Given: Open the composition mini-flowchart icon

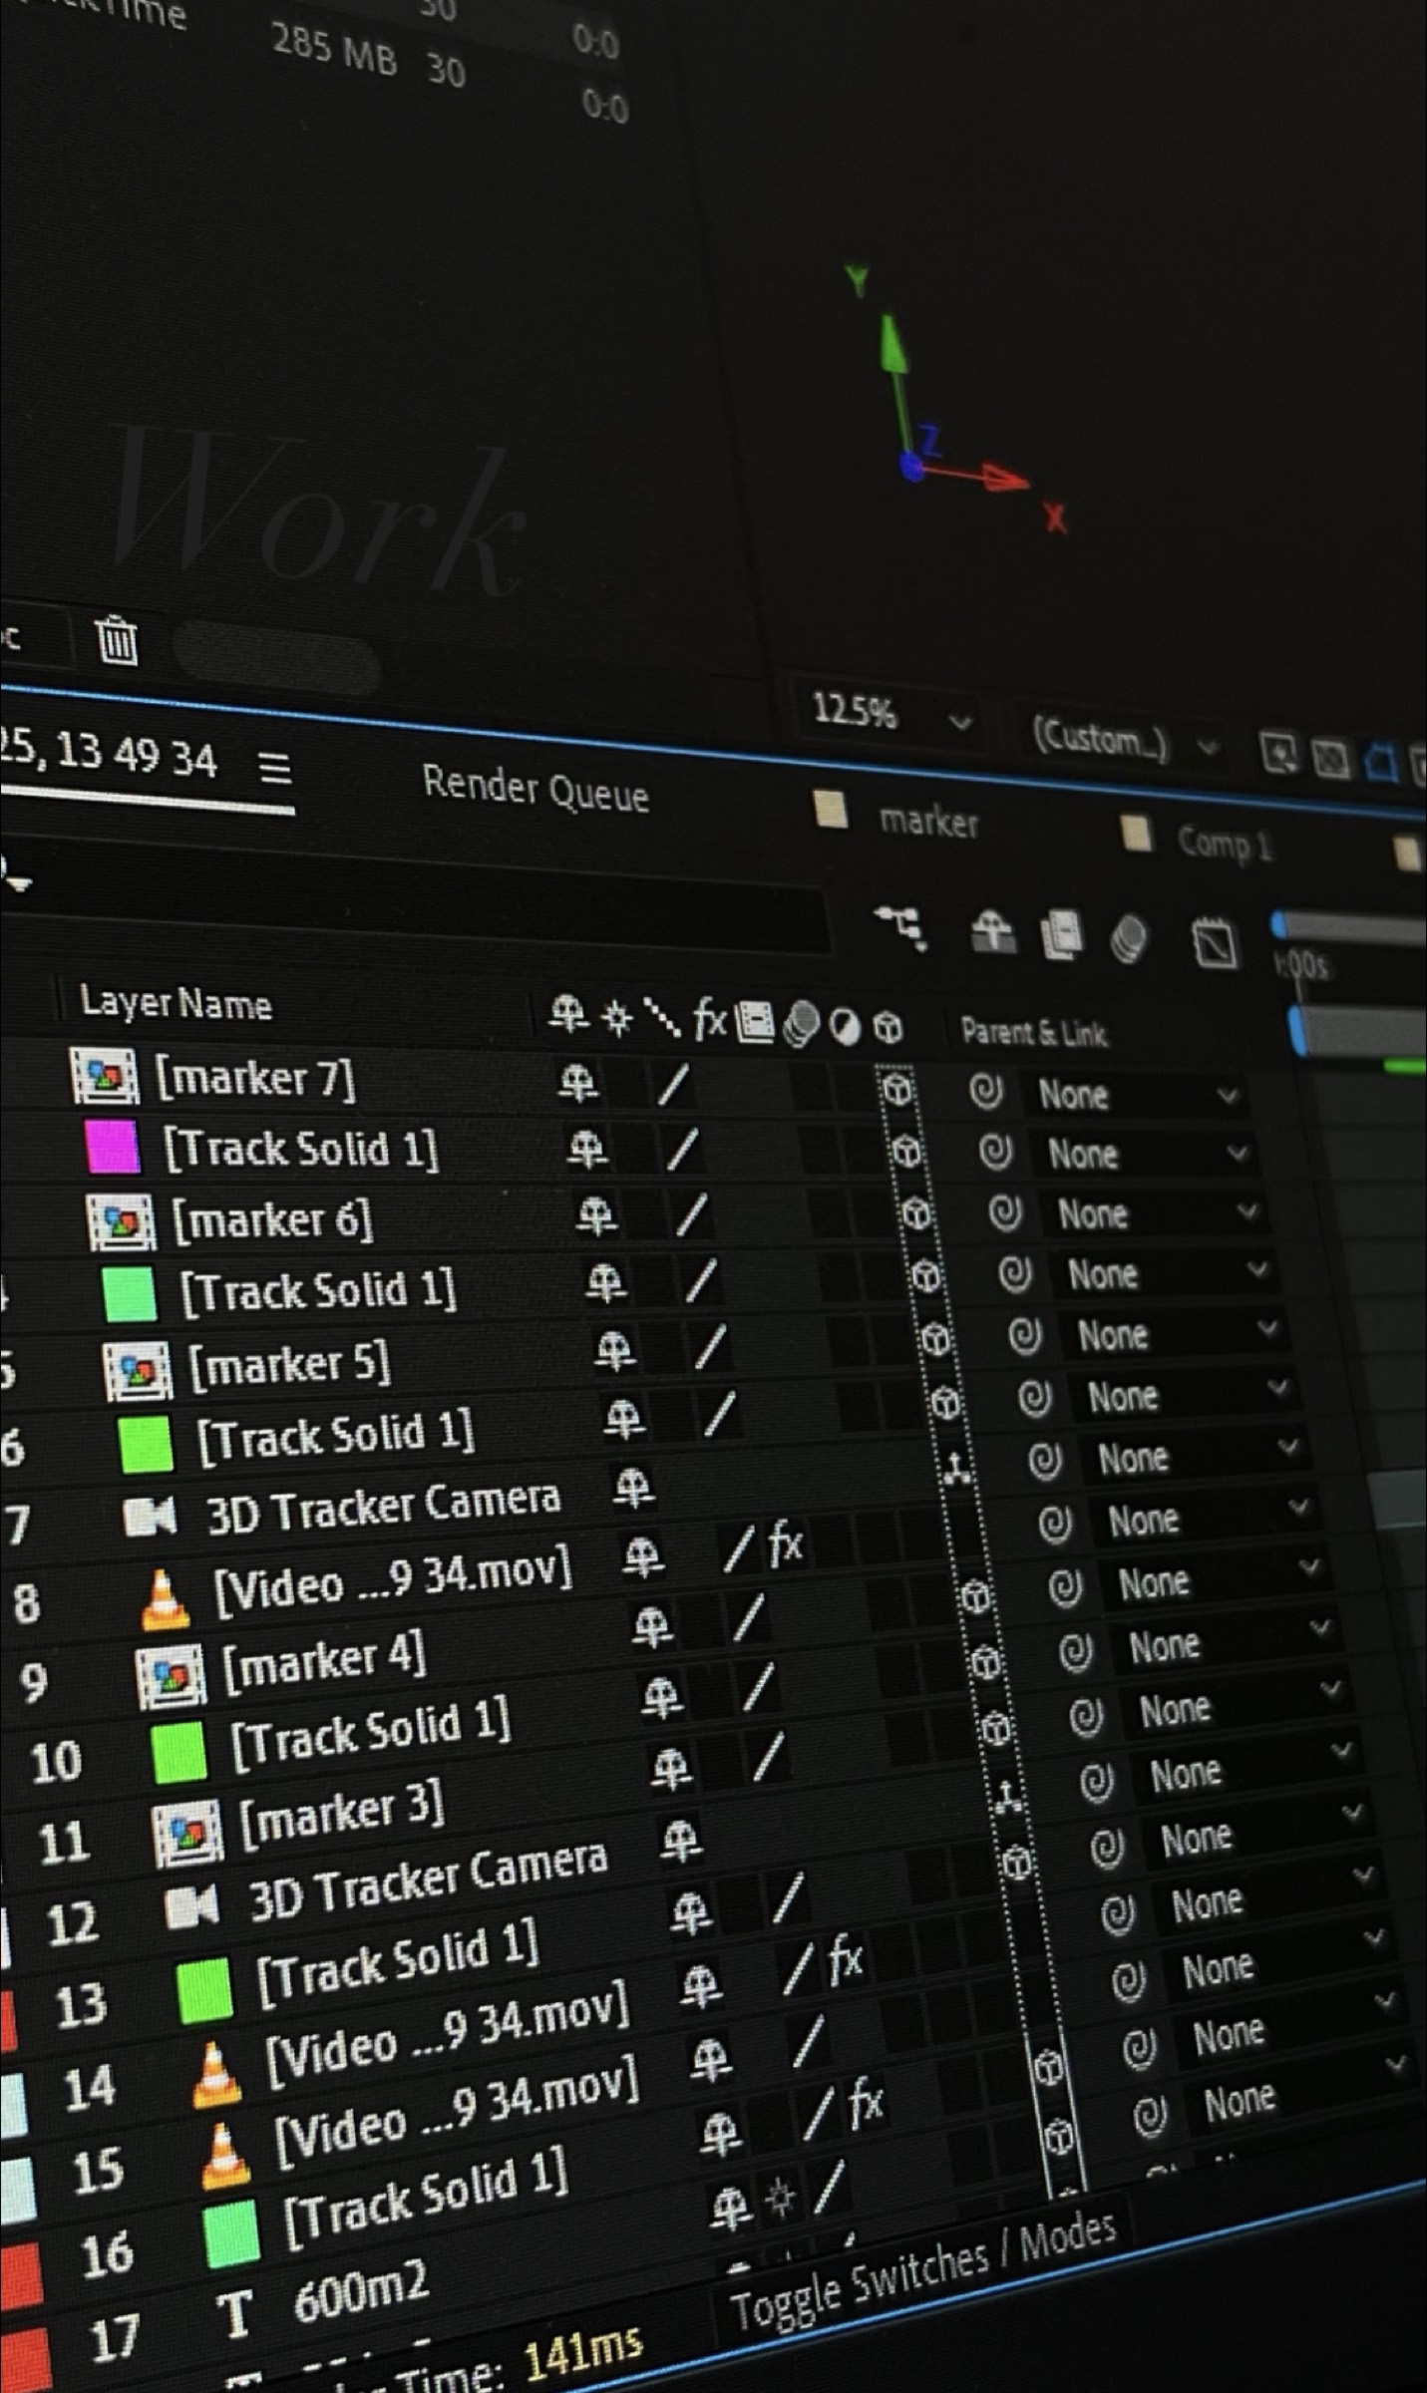Looking at the screenshot, I should [x=900, y=926].
